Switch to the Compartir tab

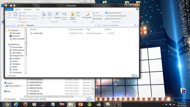coord(28,9)
